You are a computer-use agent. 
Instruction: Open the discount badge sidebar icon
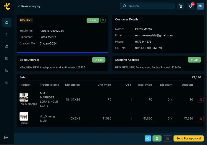7,82
